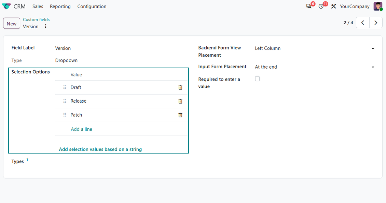
Task: Open the Sales menu
Action: [38, 6]
